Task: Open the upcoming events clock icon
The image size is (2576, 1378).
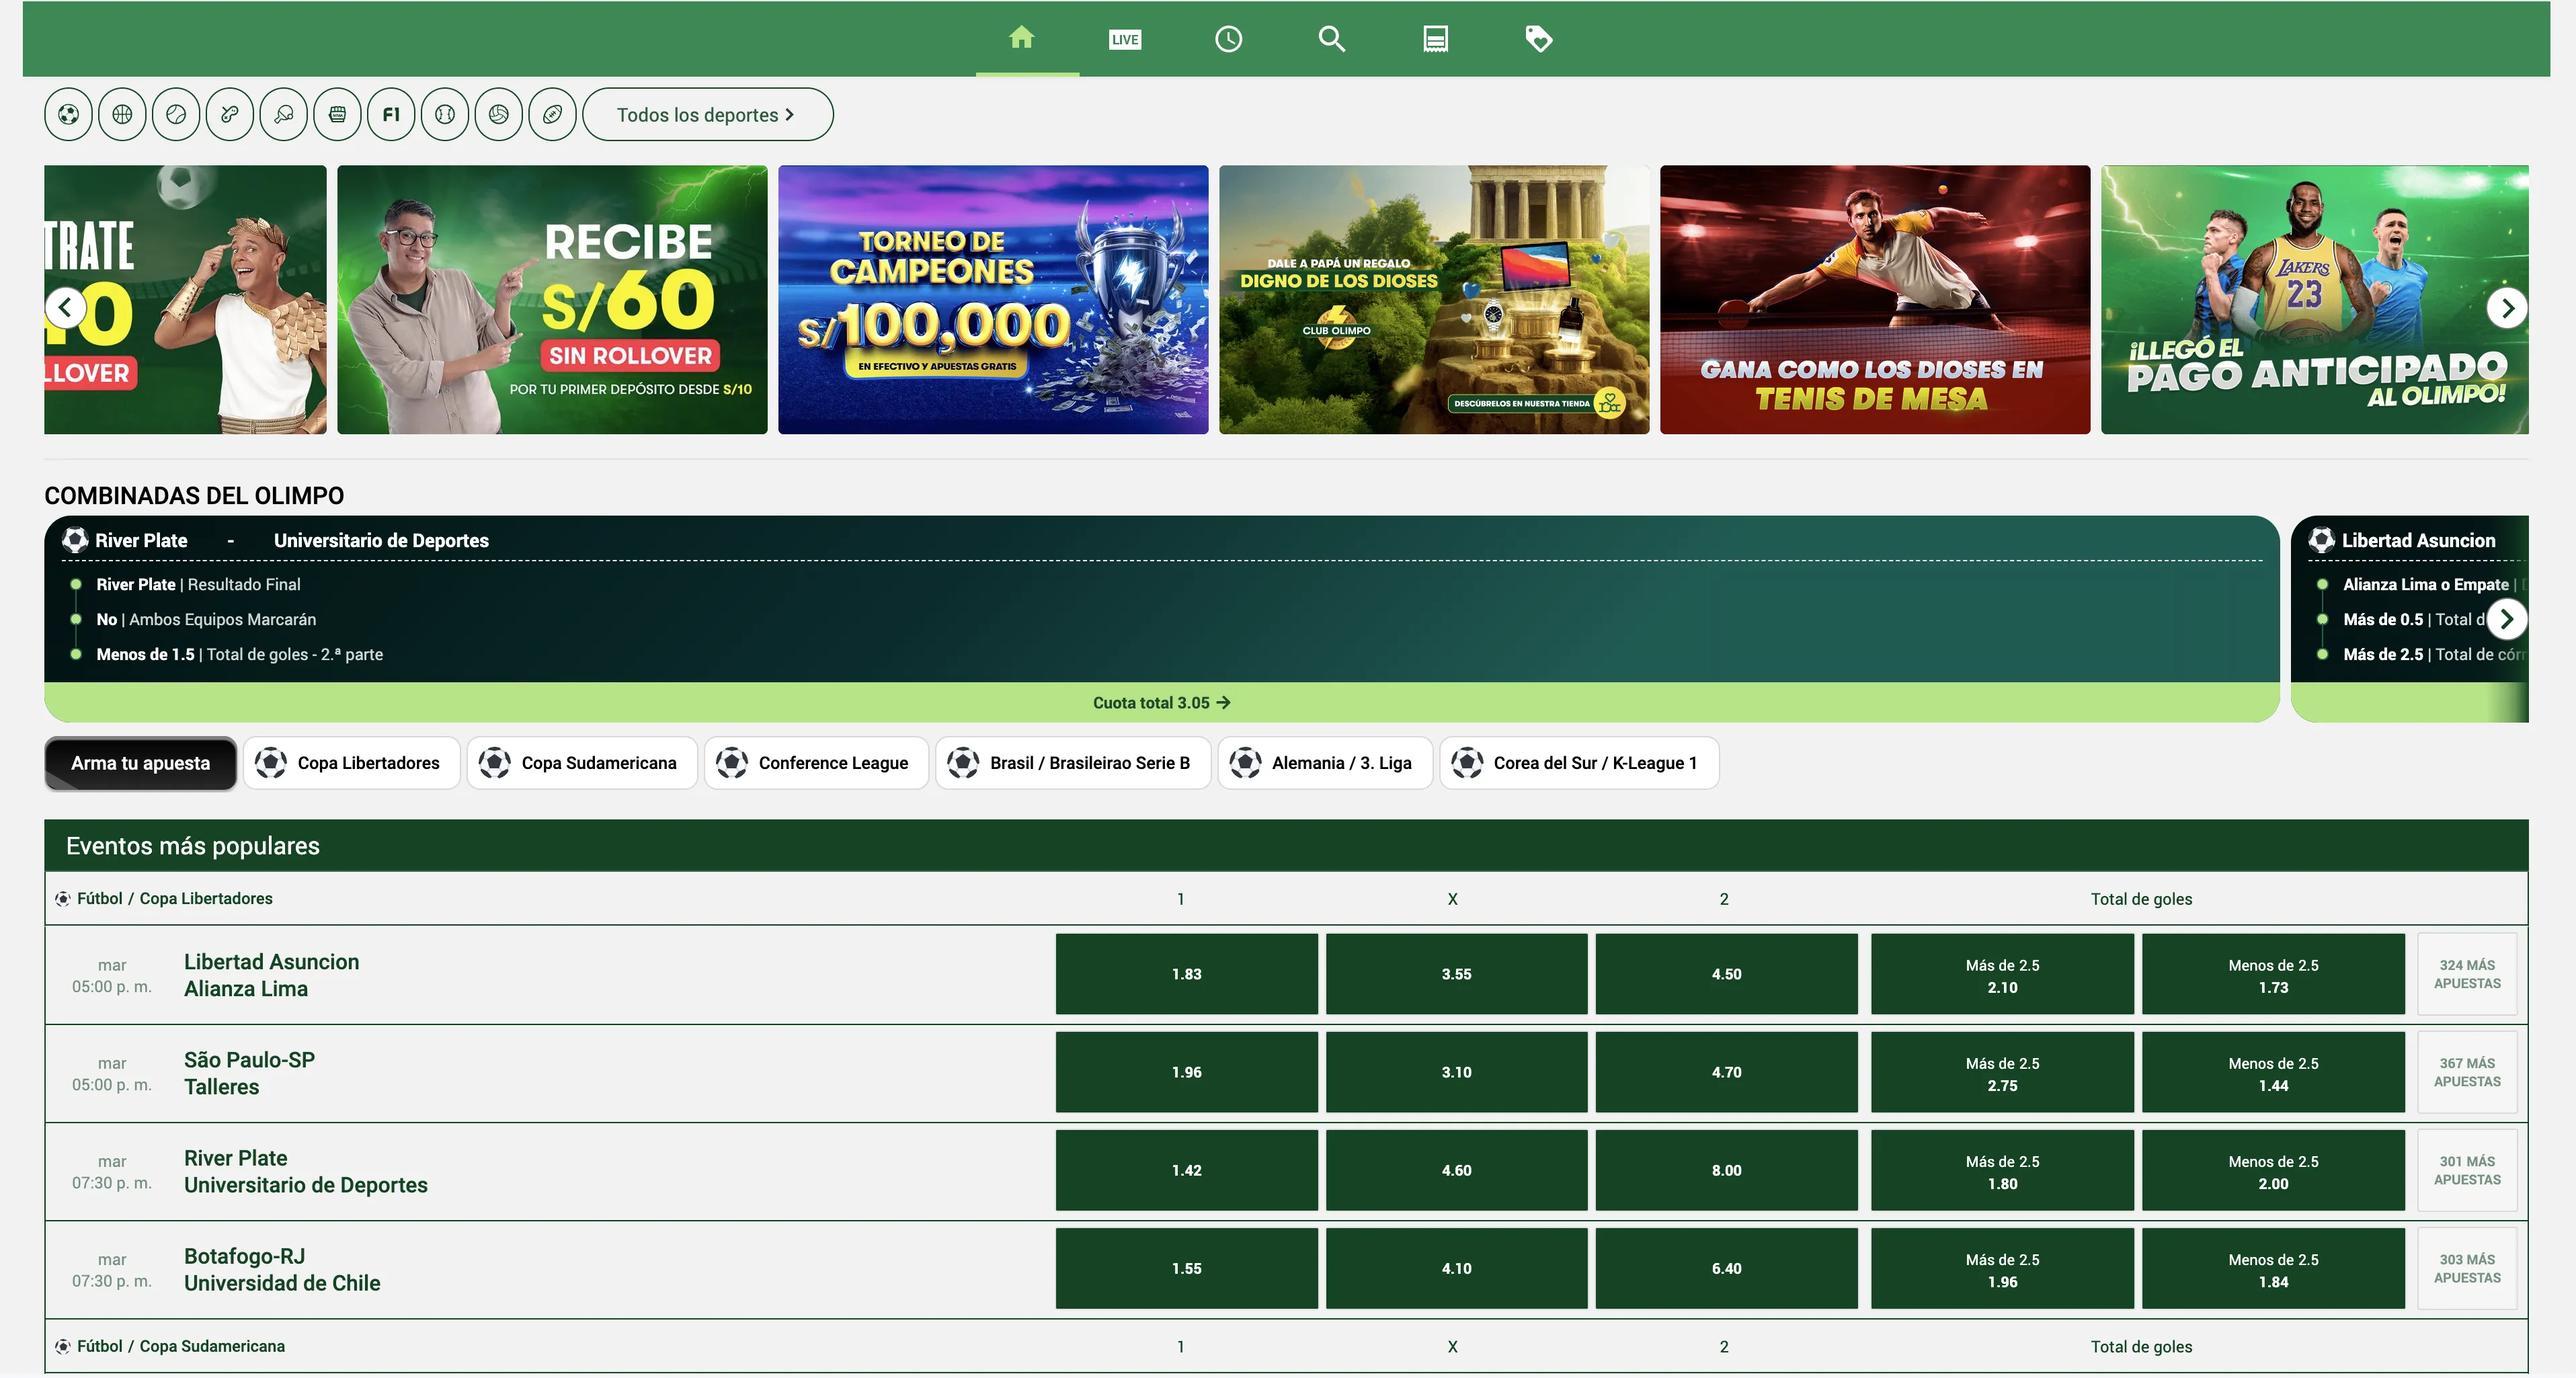Action: 1228,39
